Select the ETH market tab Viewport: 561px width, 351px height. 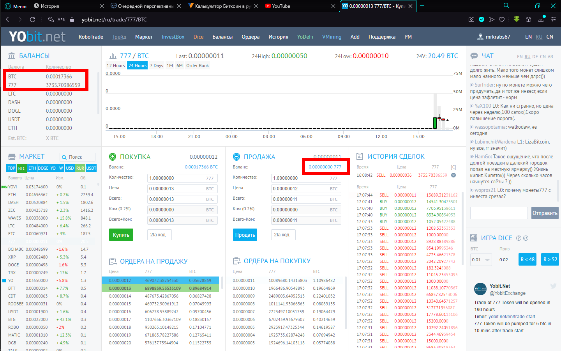pos(32,168)
